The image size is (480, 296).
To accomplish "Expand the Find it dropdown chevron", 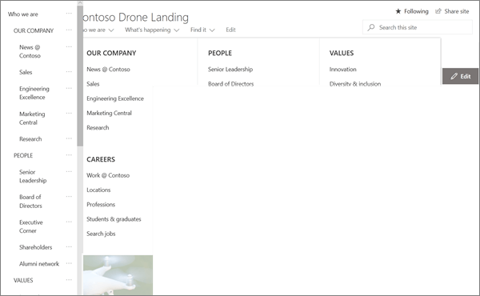I will [x=212, y=30].
